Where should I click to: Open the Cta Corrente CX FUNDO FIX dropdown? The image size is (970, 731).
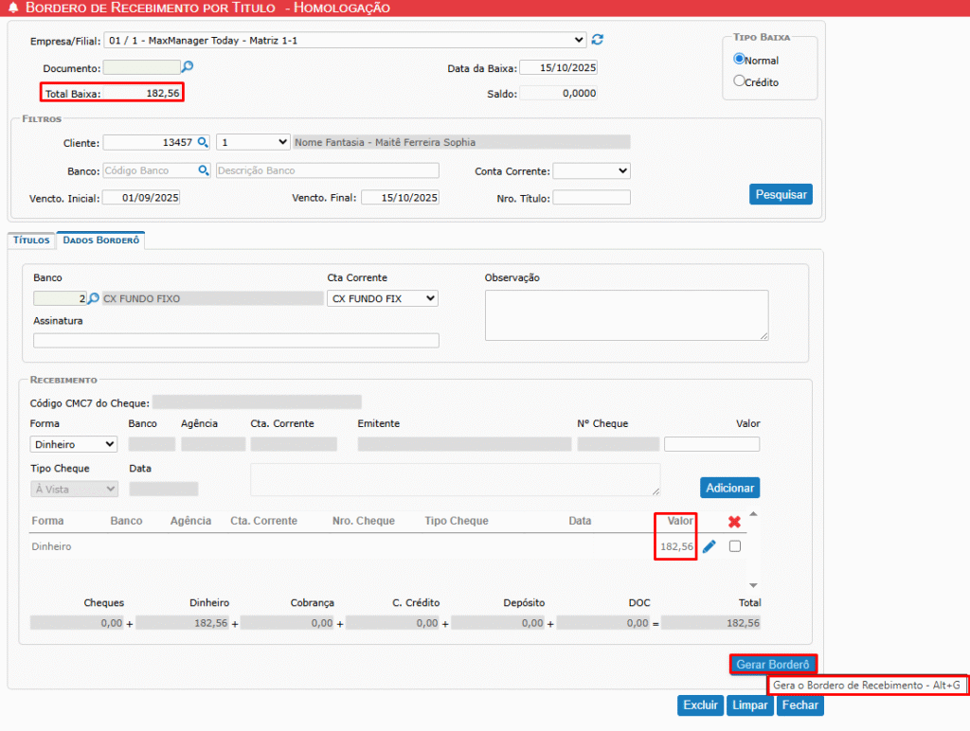[x=382, y=298]
